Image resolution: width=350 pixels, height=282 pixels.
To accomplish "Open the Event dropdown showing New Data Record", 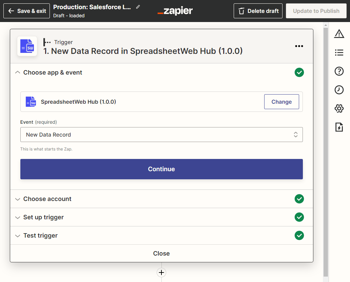I will pyautogui.click(x=161, y=135).
